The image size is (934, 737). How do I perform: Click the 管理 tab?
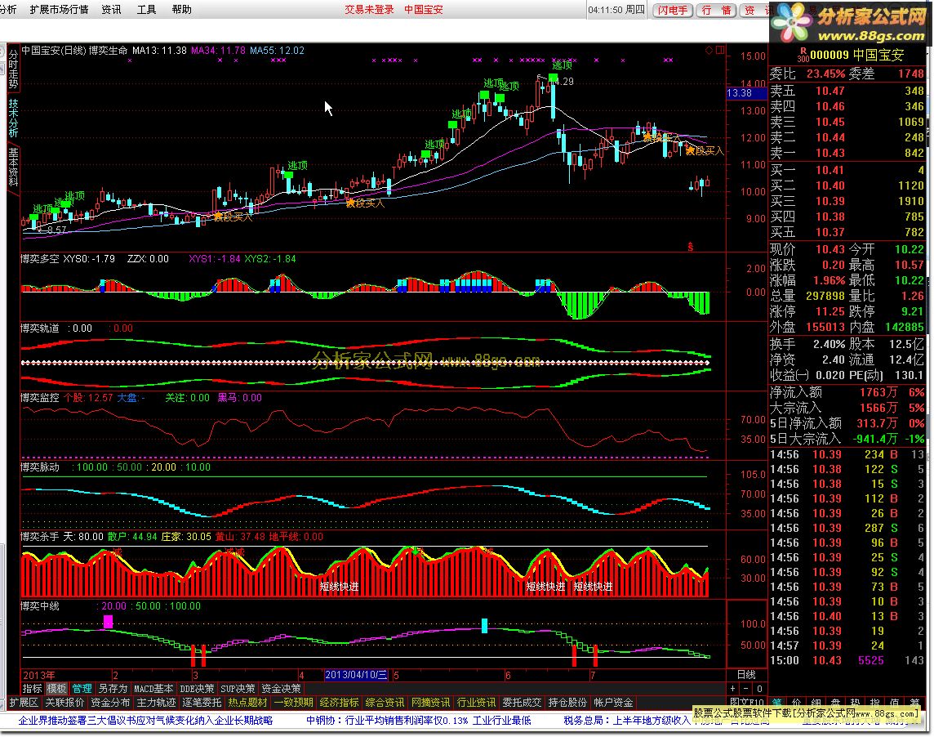coord(82,689)
